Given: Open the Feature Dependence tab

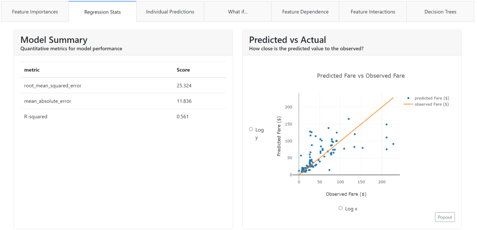Looking at the screenshot, I should [x=305, y=11].
